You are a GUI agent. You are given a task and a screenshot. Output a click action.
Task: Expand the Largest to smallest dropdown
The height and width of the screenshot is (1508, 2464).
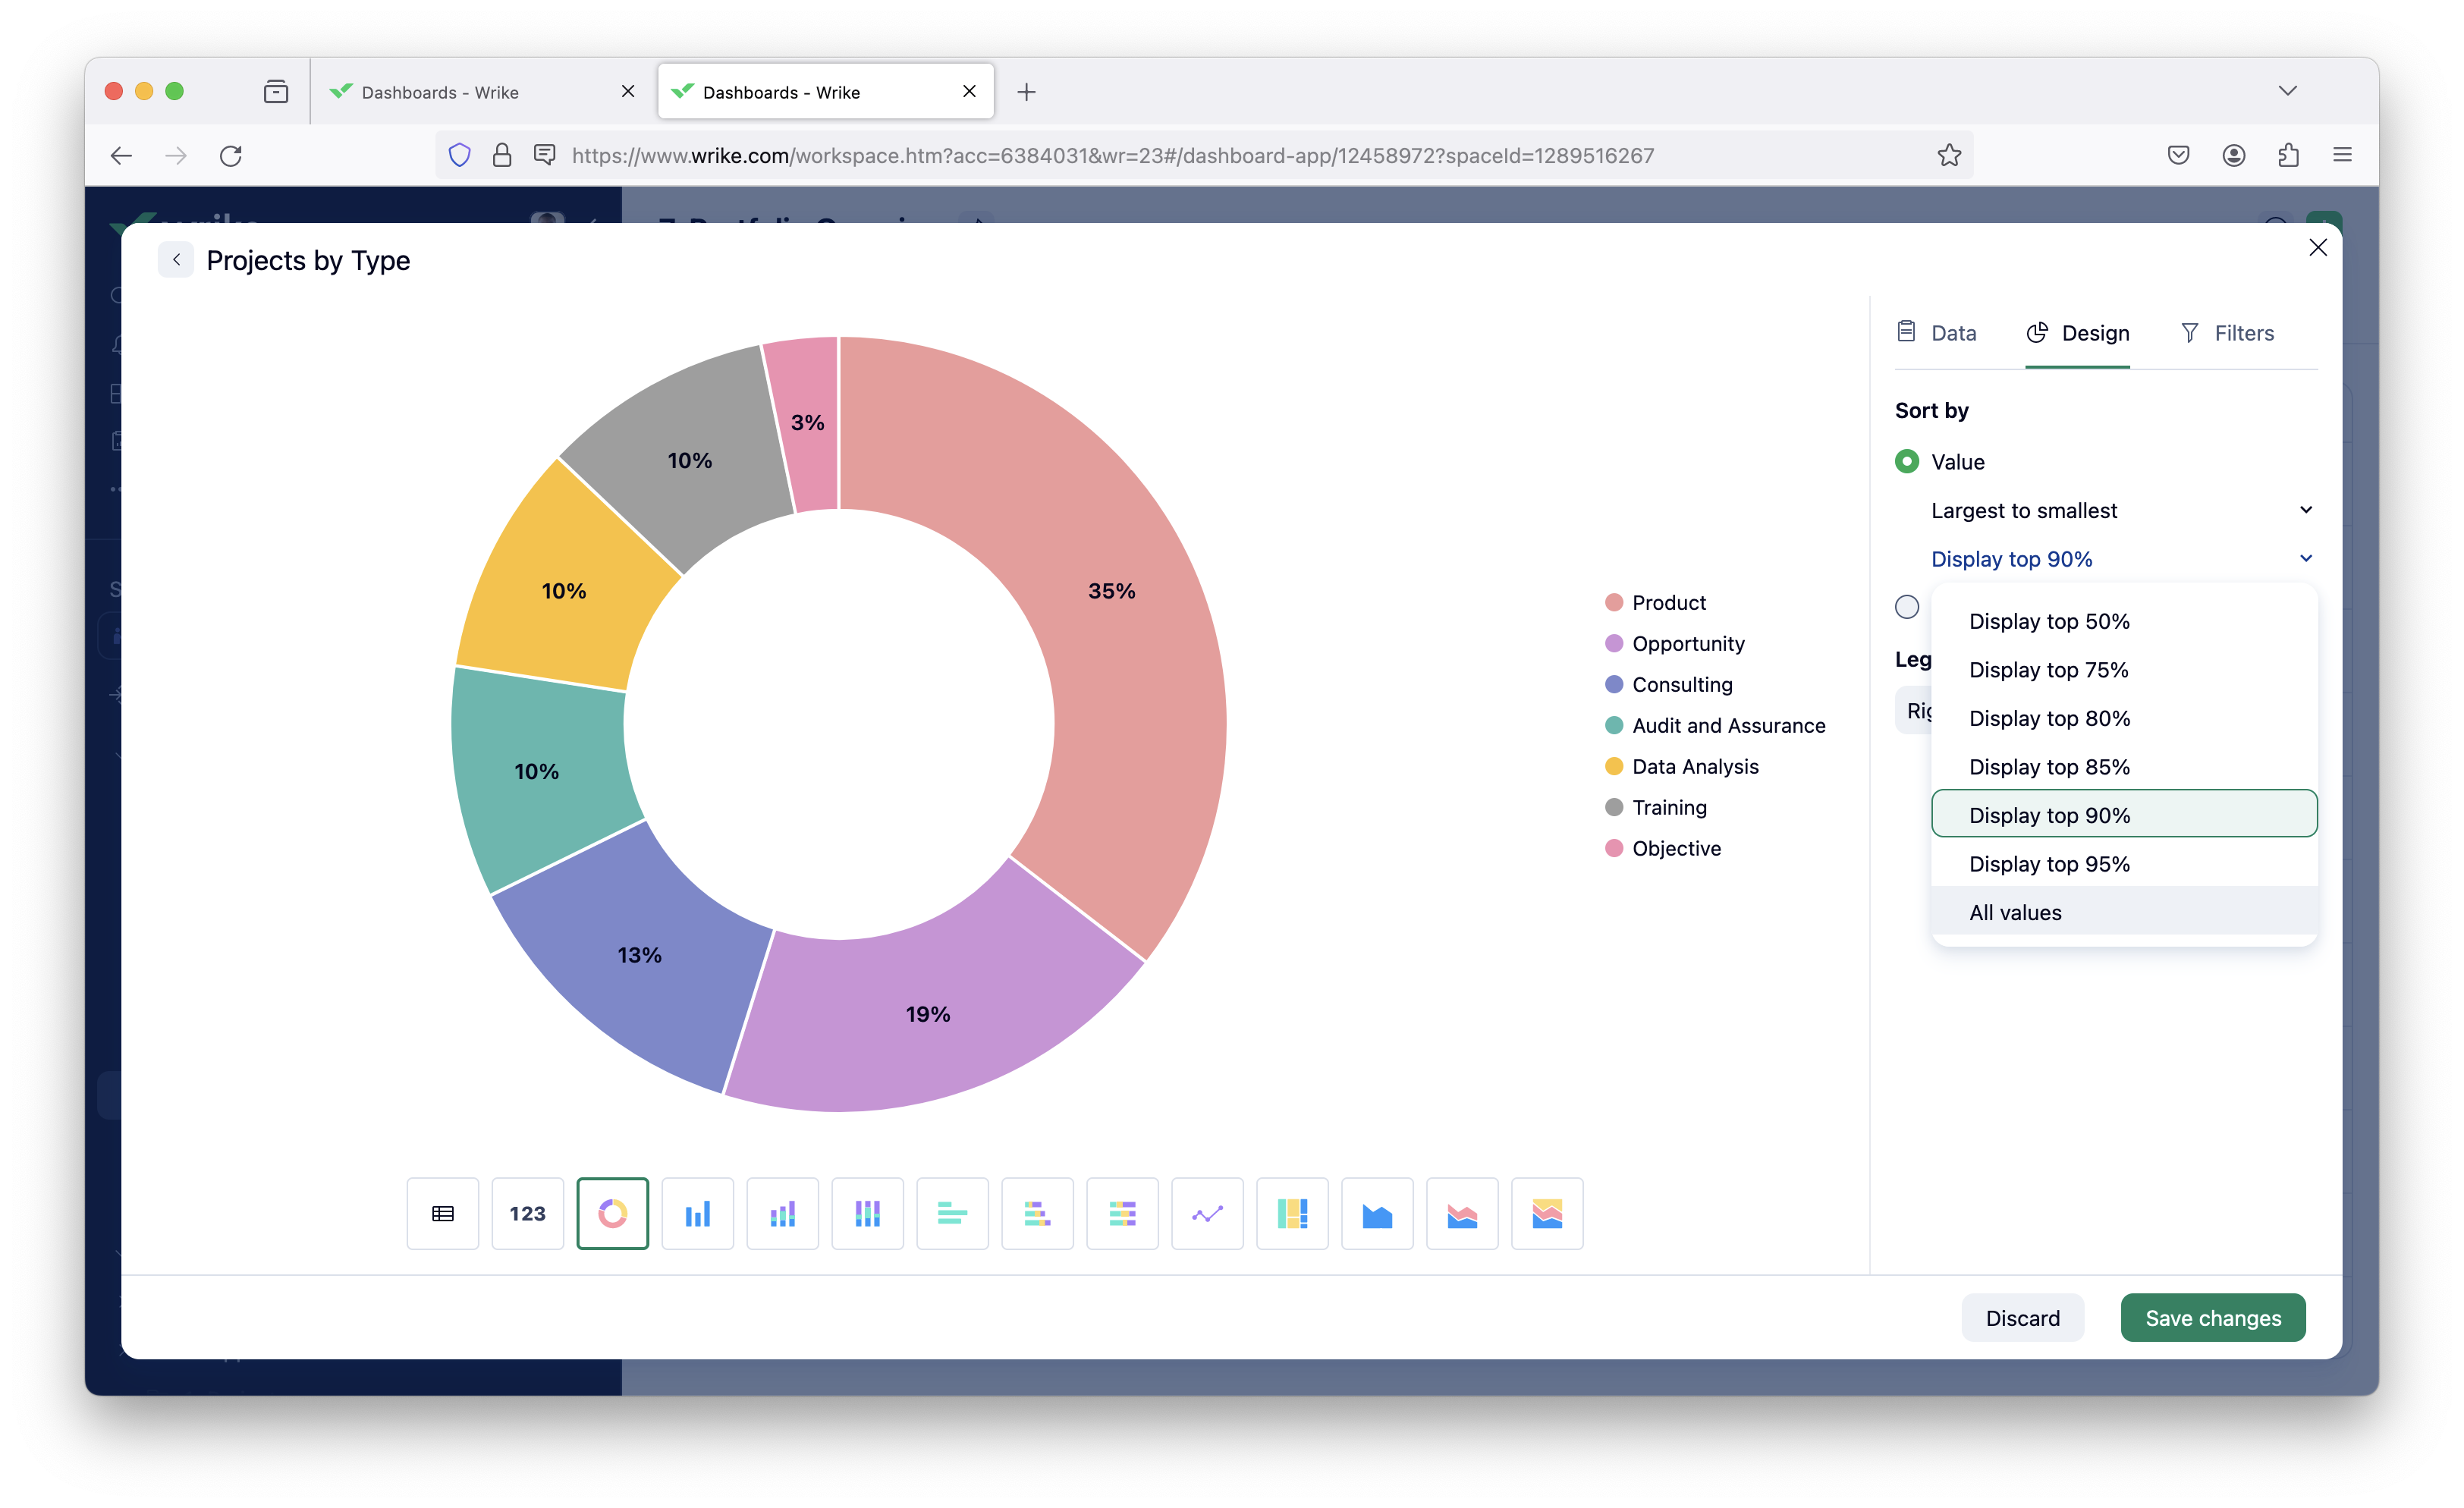point(2120,511)
